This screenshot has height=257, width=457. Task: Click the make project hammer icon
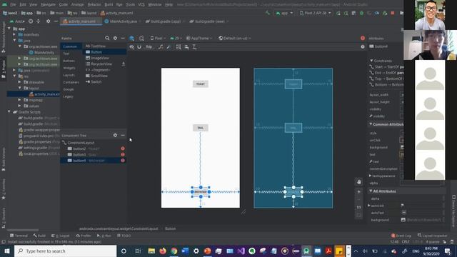(x=268, y=13)
